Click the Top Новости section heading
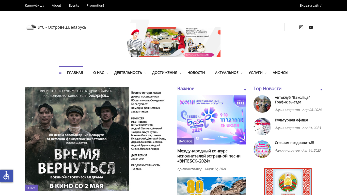The width and height of the screenshot is (347, 195). coord(267,89)
